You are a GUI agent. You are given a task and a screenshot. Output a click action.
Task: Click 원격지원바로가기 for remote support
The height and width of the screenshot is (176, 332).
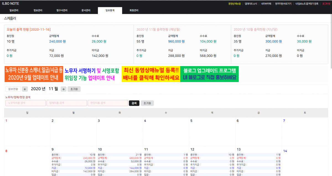click(x=283, y=4)
